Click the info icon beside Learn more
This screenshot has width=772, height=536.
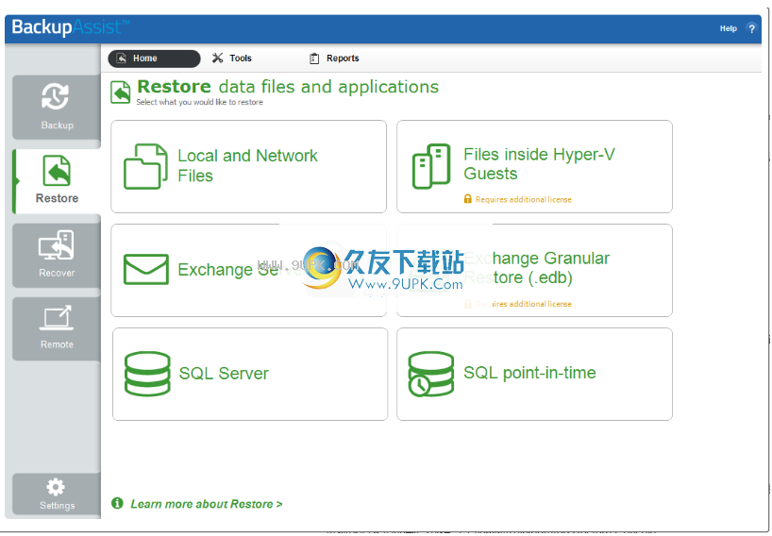click(117, 503)
